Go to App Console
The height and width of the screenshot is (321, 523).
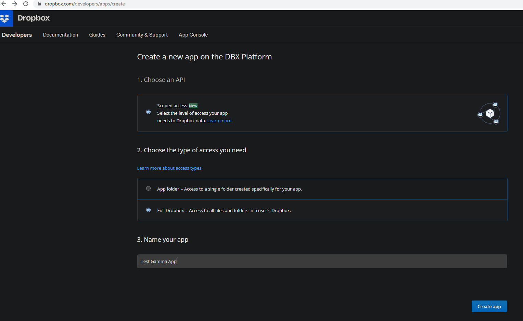tap(193, 35)
